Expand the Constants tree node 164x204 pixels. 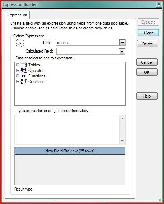tap(18, 82)
